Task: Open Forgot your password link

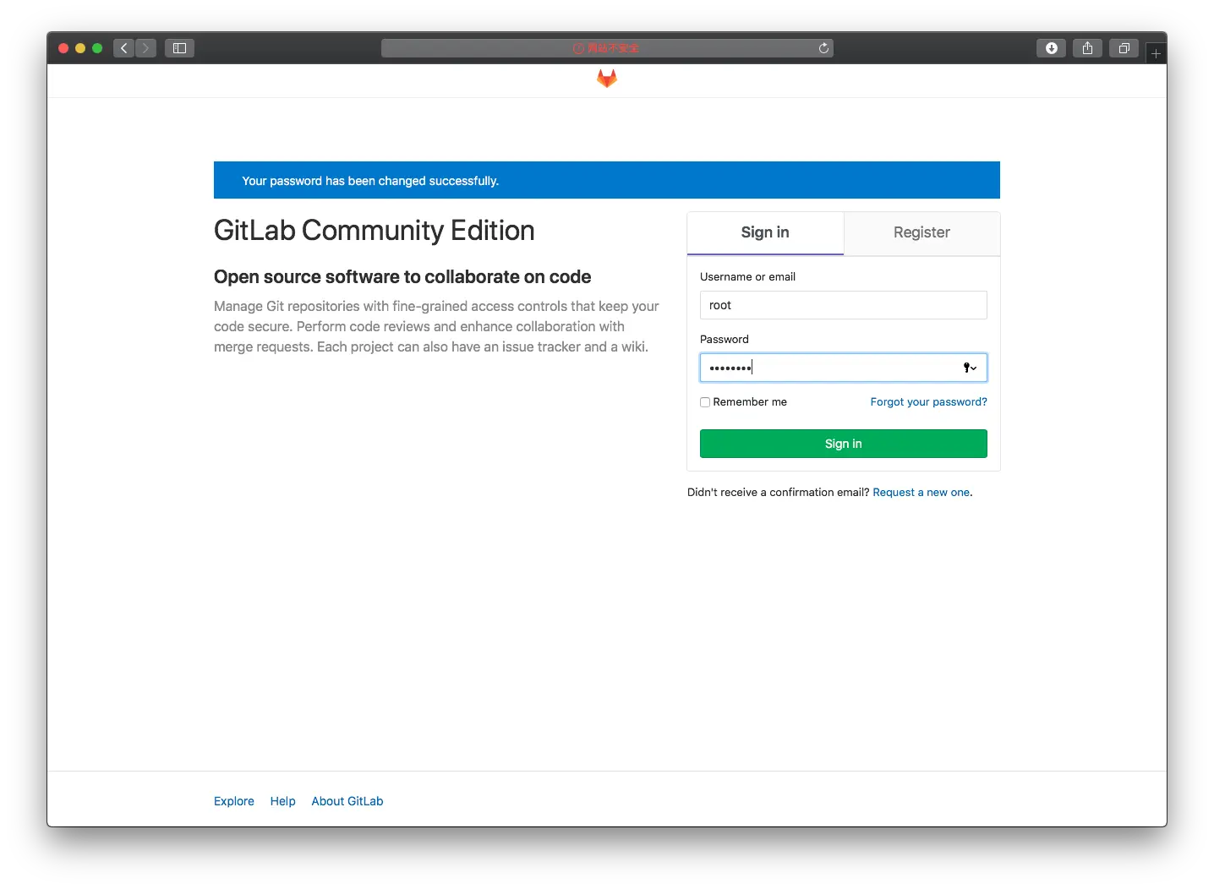Action: pos(929,402)
